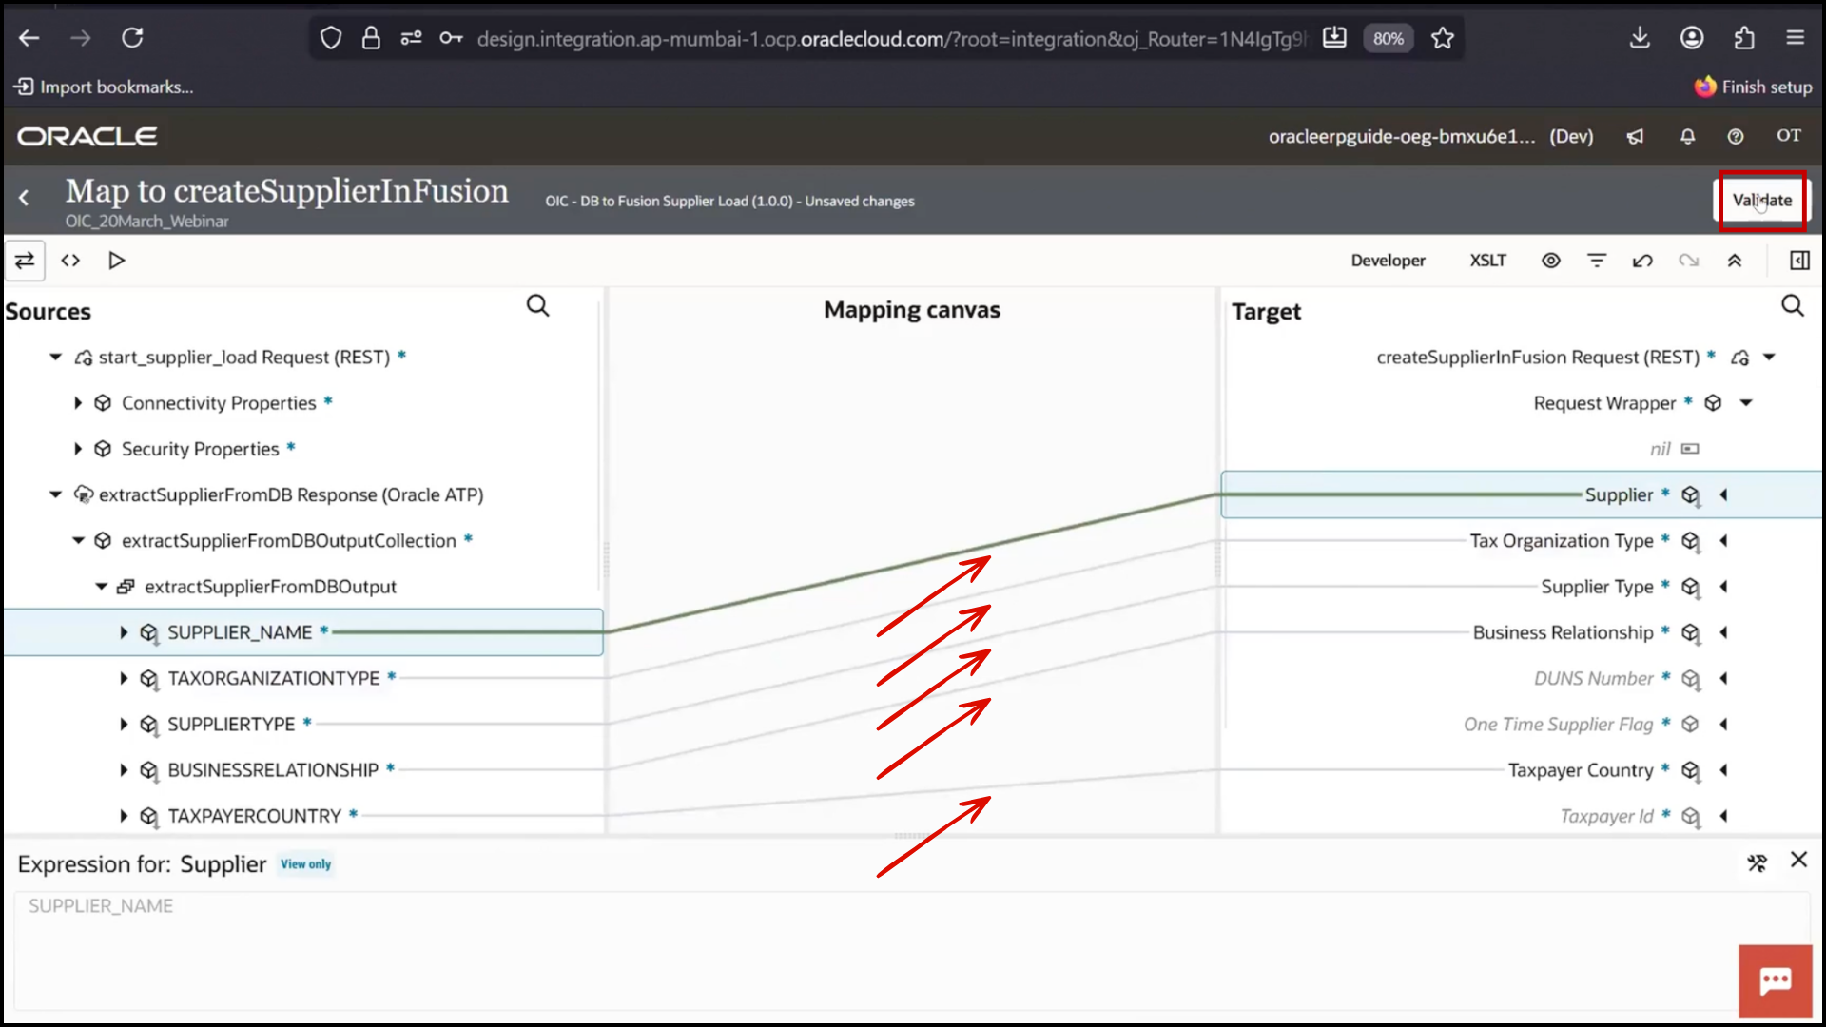Open the OT user profile menu
The height and width of the screenshot is (1027, 1826).
(x=1789, y=136)
